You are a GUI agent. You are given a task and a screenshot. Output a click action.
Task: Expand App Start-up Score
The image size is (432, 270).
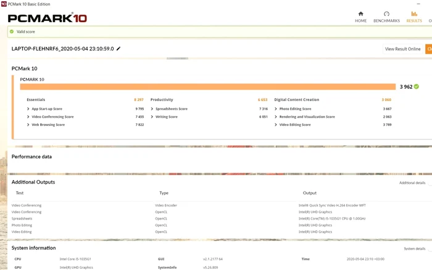tap(28, 108)
